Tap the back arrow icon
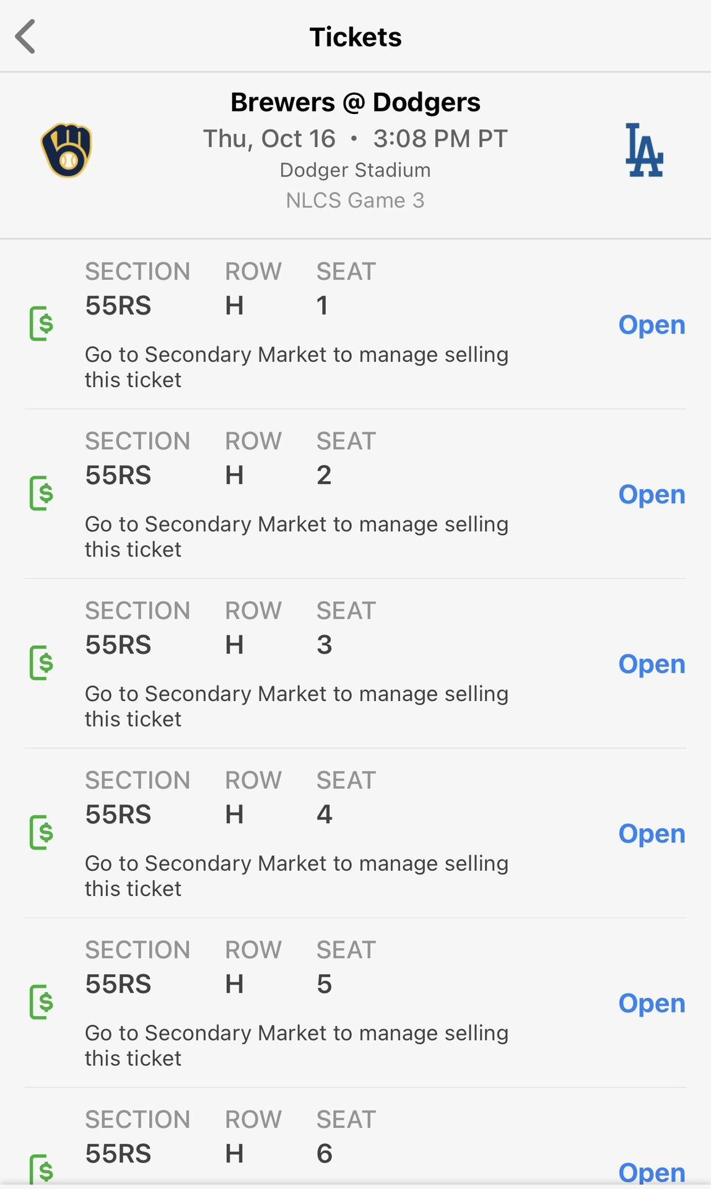 point(26,37)
